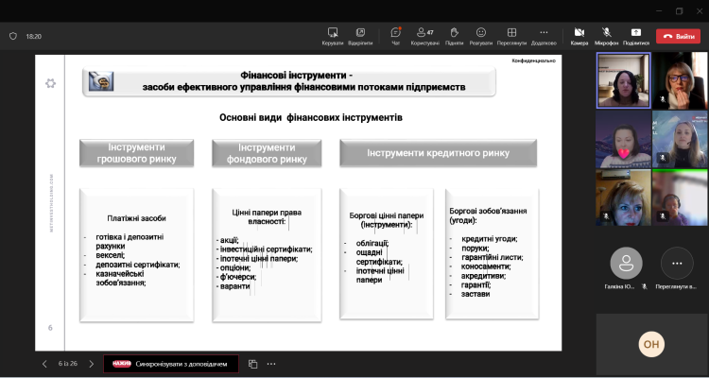Unmute using the Мікрофон toggle
Image resolution: width=709 pixels, height=378 pixels.
pos(606,34)
